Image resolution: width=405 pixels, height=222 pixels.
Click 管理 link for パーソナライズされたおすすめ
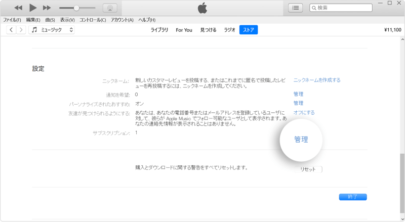[298, 103]
